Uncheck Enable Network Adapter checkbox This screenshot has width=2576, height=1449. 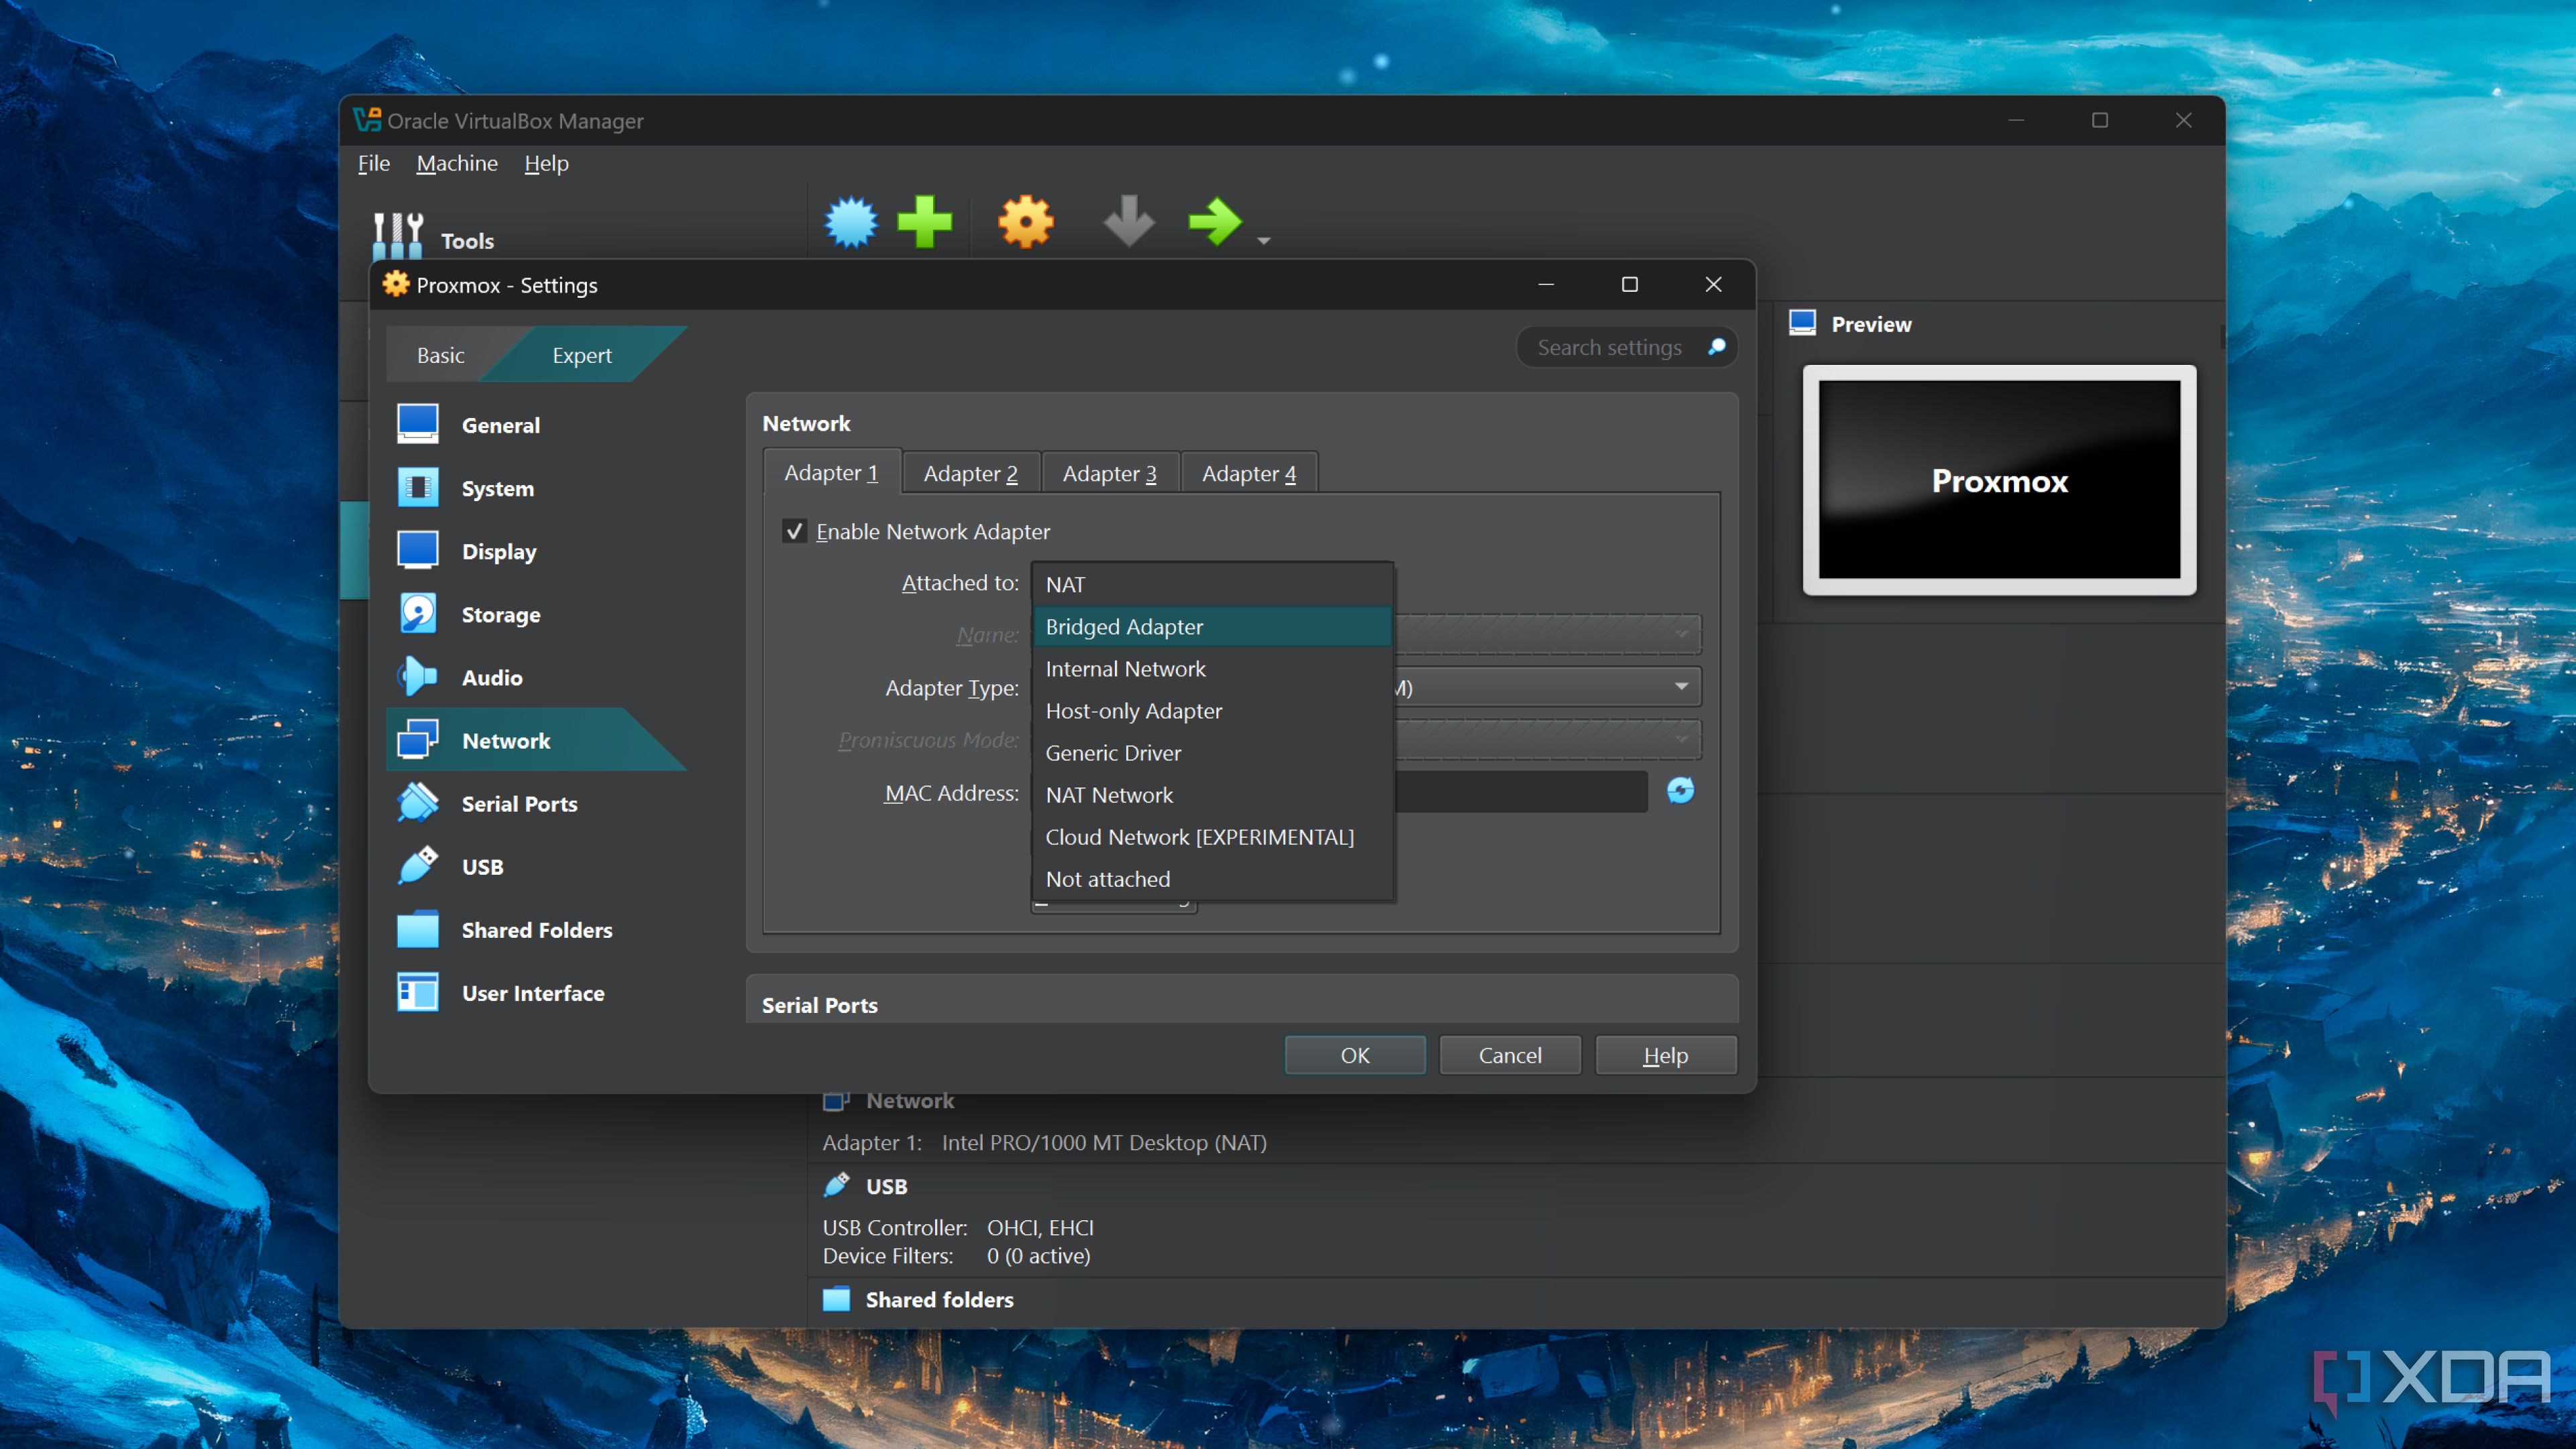(795, 532)
